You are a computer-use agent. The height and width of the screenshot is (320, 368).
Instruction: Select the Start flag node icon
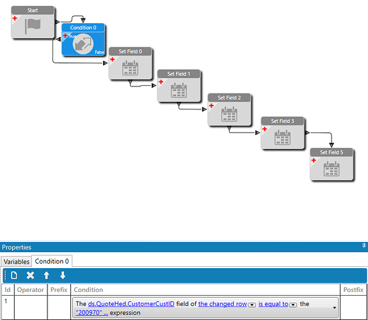[33, 26]
